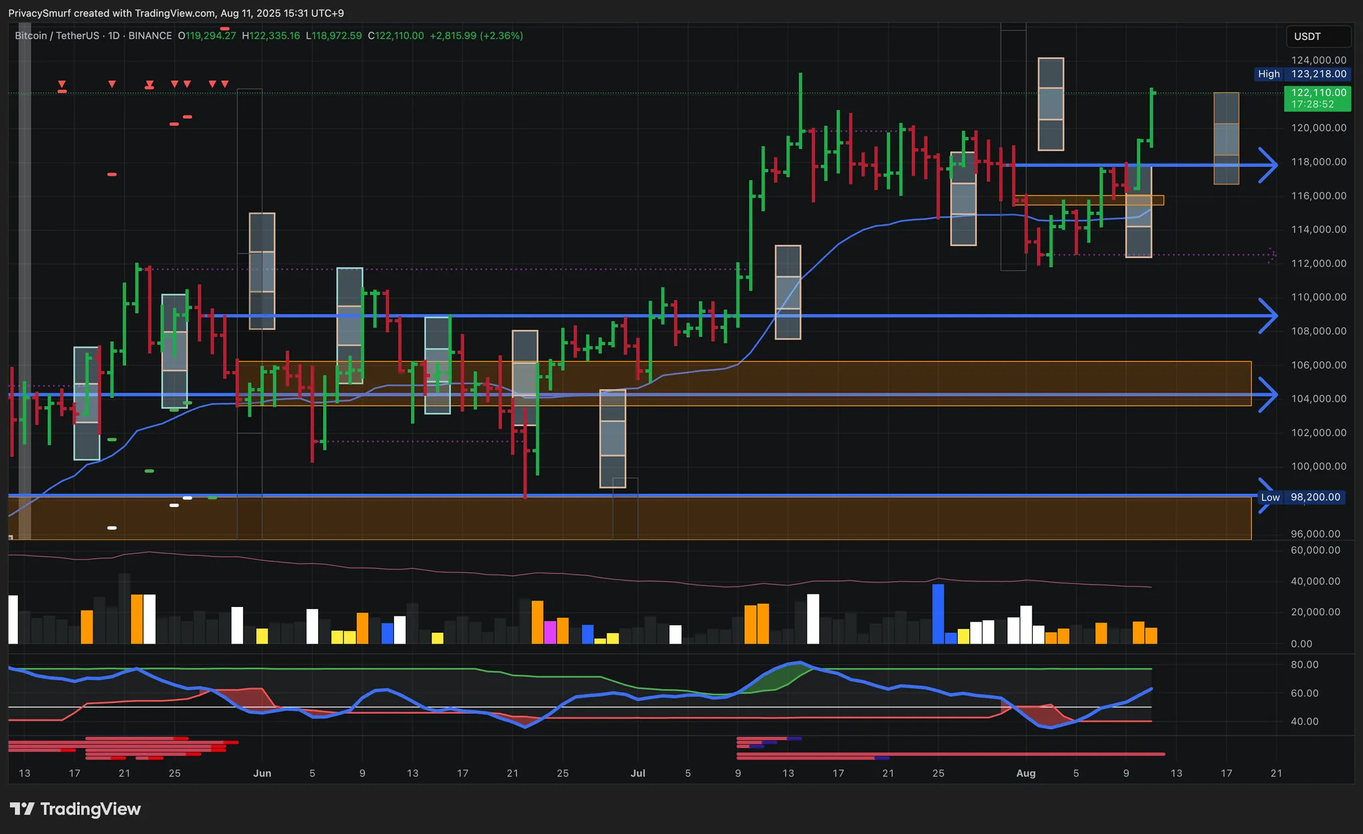
Task: Click the PrivacySmurf created with TradingView.com header text
Action: (176, 13)
